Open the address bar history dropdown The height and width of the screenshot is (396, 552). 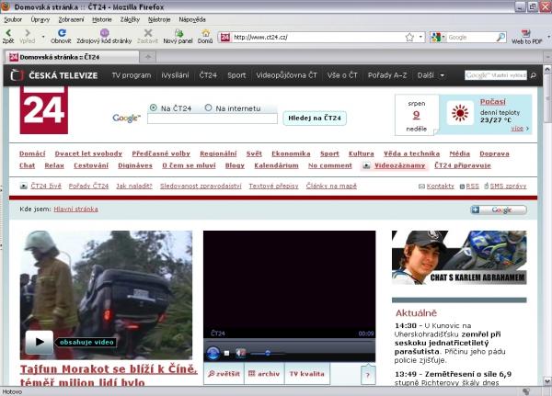tap(420, 37)
